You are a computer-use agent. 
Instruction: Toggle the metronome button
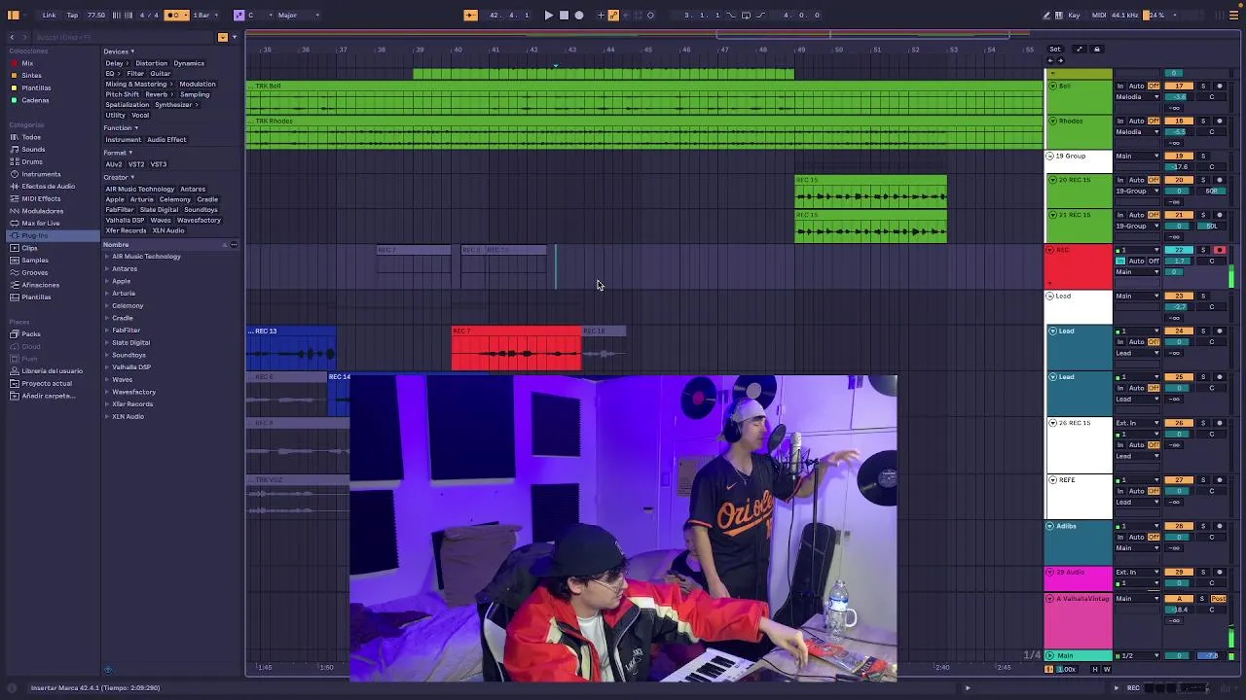[x=177, y=15]
